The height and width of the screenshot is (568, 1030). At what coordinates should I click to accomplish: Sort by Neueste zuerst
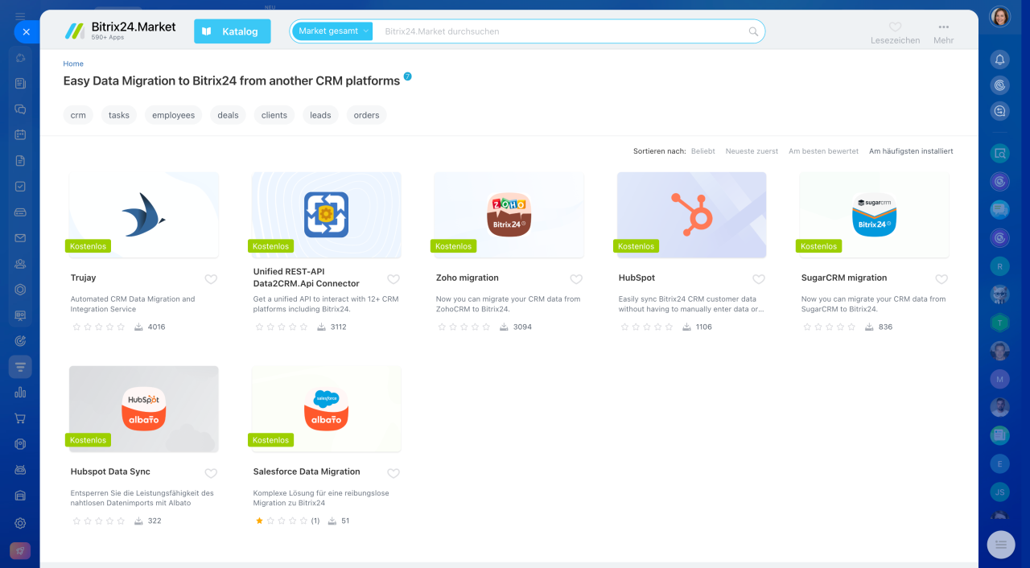(752, 151)
